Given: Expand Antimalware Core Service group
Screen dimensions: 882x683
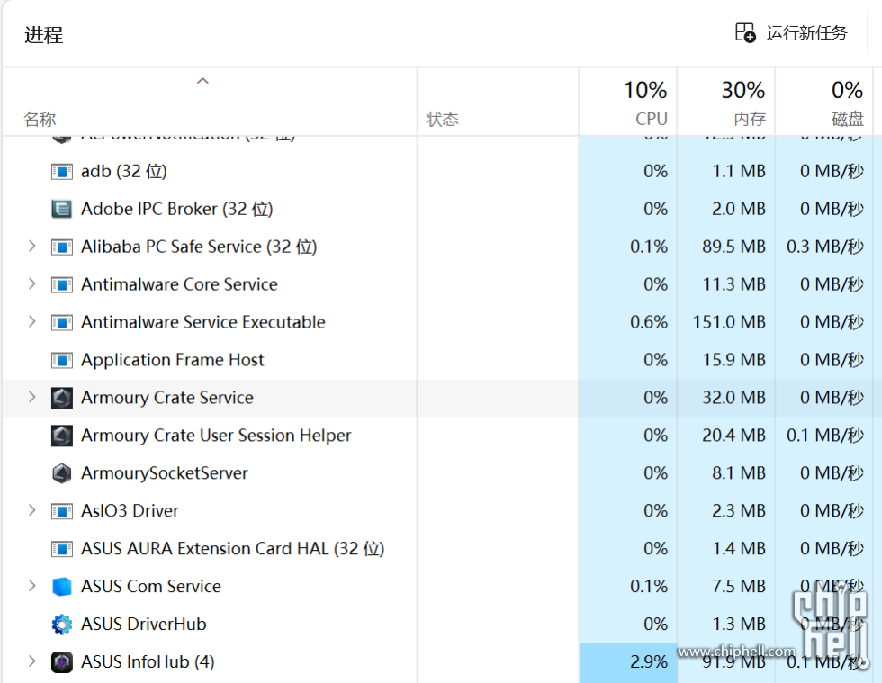Looking at the screenshot, I should click(x=32, y=284).
